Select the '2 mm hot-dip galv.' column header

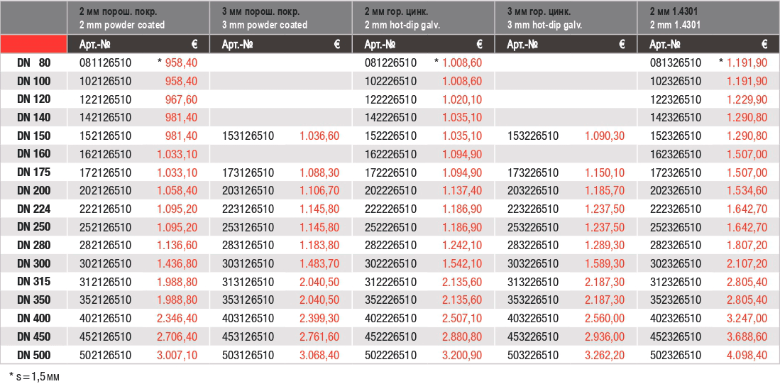point(423,18)
